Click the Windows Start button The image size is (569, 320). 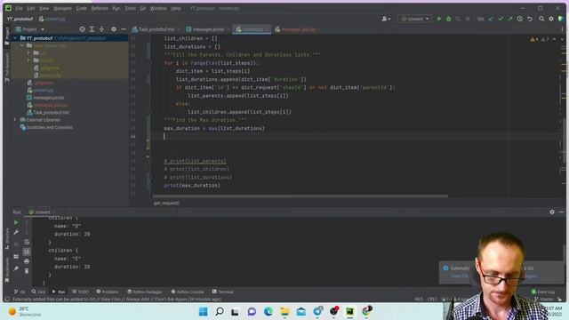pos(204,311)
